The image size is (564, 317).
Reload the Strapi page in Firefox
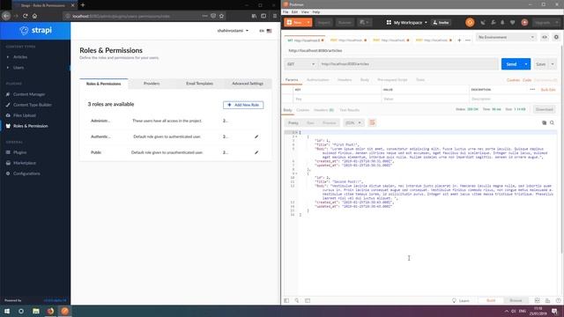(x=26, y=16)
